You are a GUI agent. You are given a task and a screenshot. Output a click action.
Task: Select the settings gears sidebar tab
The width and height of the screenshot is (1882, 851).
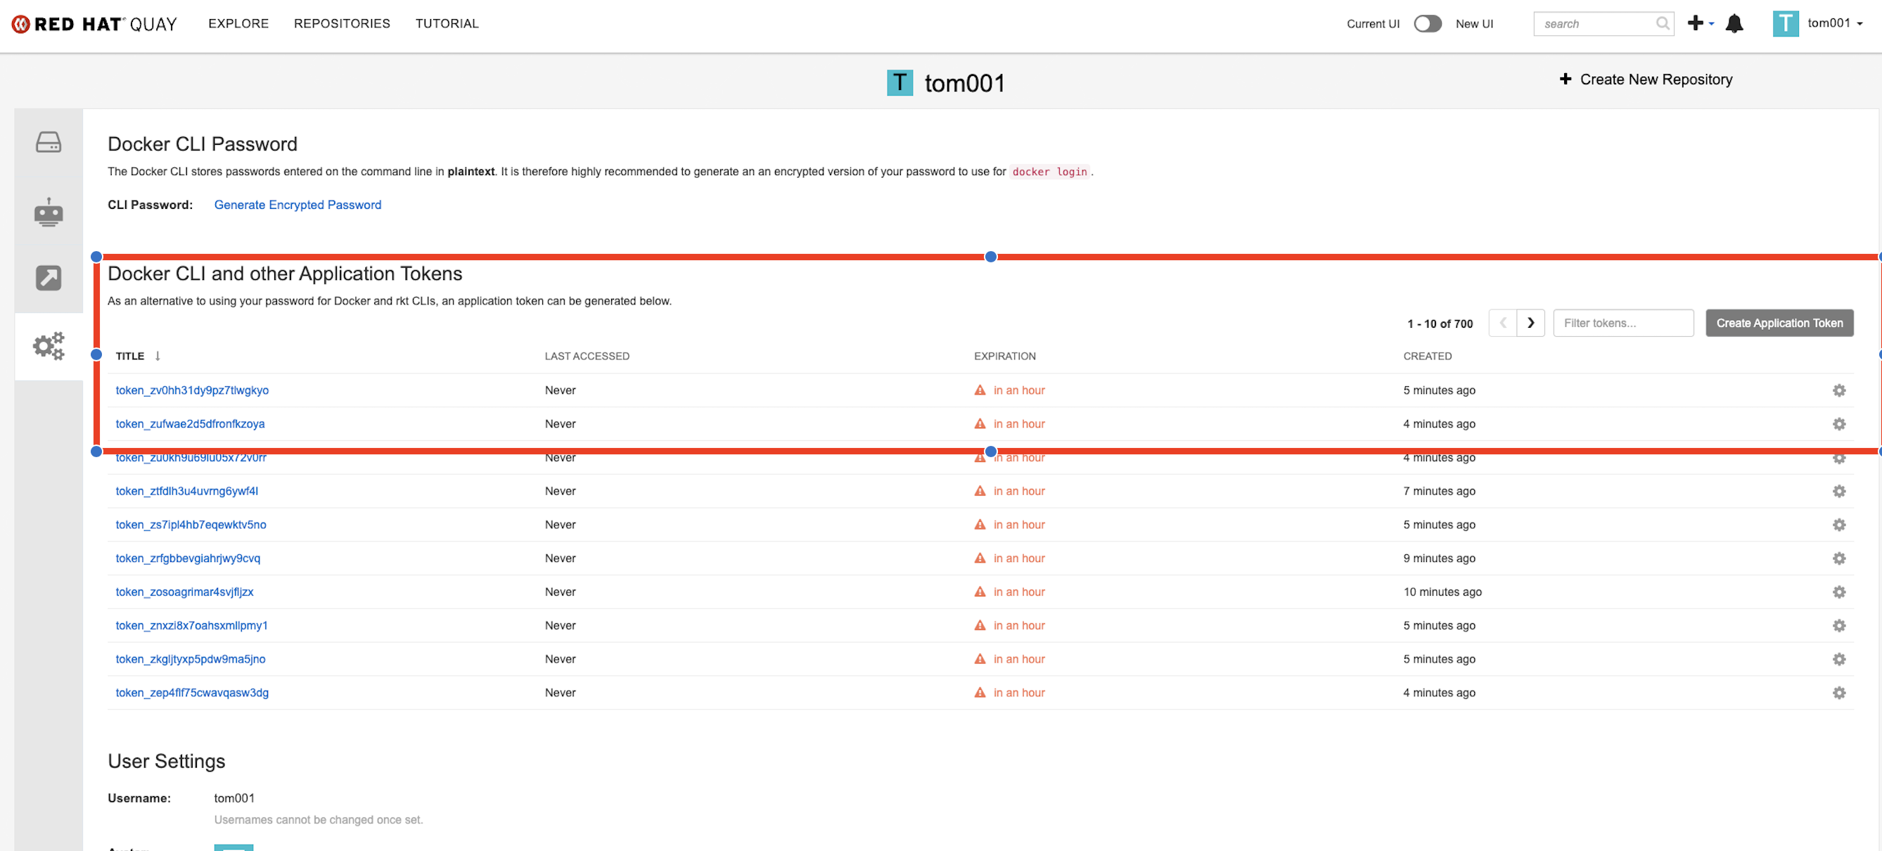49,345
